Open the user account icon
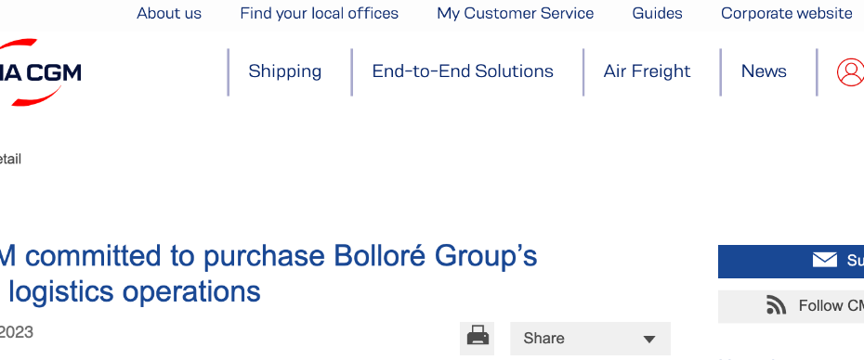Image resolution: width=864 pixels, height=360 pixels. 850,72
